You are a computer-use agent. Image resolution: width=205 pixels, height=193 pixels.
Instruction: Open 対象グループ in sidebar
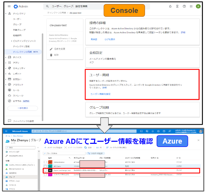[19, 30]
